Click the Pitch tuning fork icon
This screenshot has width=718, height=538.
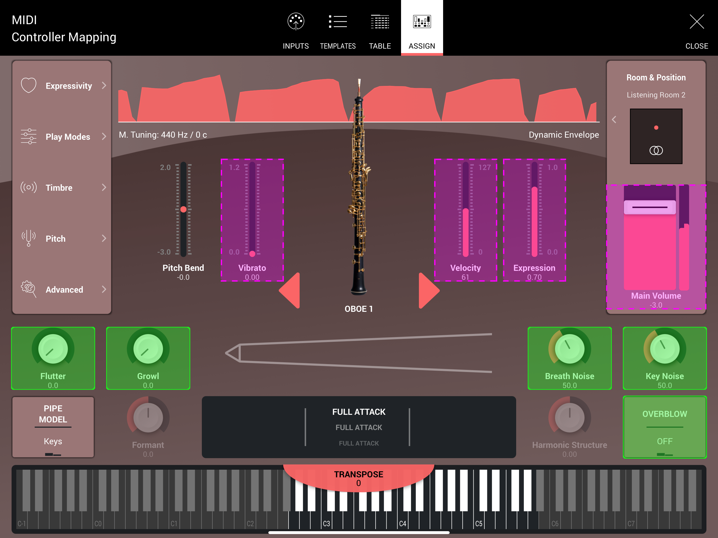point(29,238)
